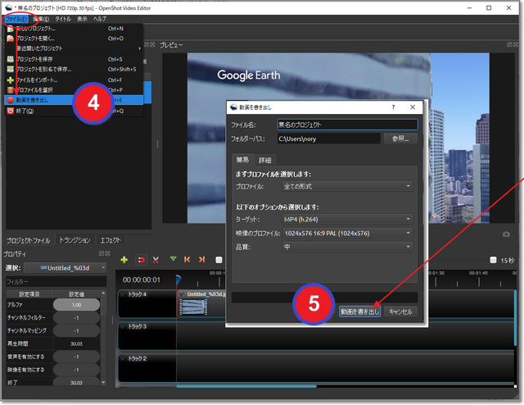Image resolution: width=524 pixels, height=405 pixels.
Task: Click the red 動画を書き出し menu icon
Action: coord(10,100)
